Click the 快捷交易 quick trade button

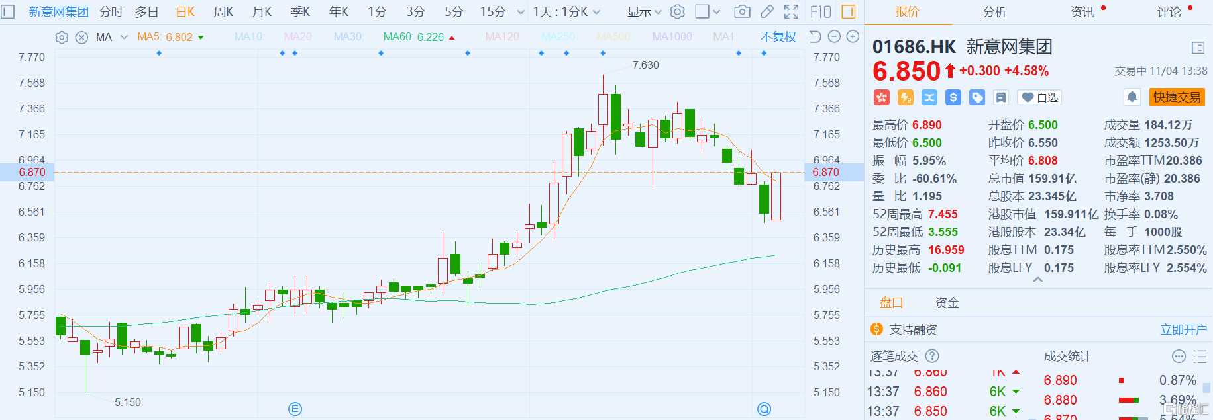click(1177, 97)
